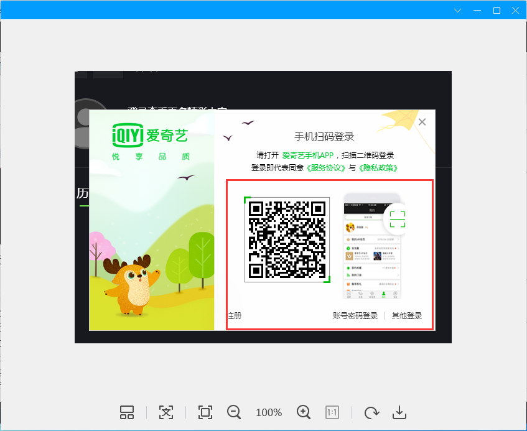Click the phone app preview image
Screen dimensions: 527x431
point(371,246)
